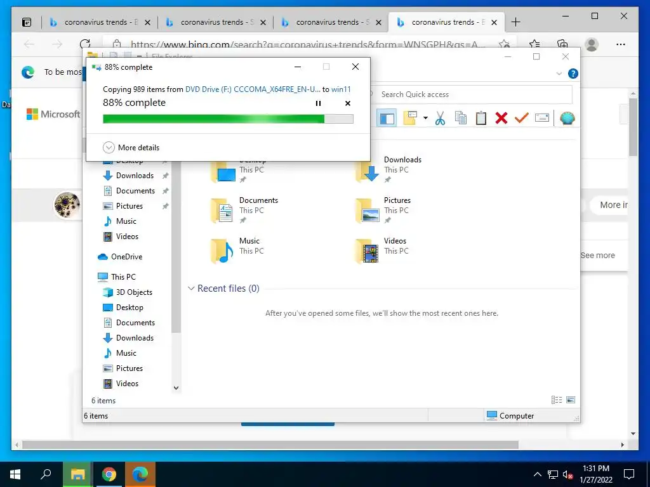
Task: Open the DVD Drive (F:) source link
Action: click(x=253, y=89)
